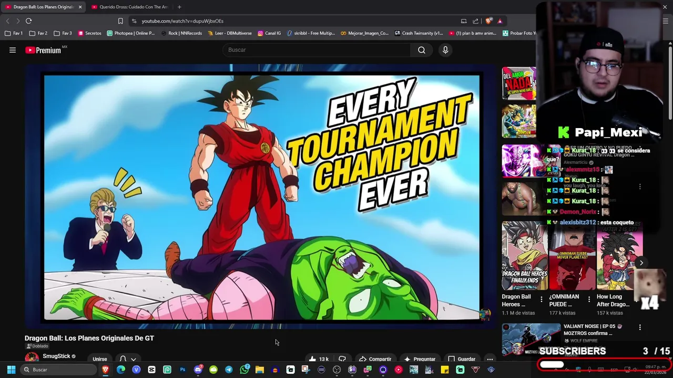Open Photopea bookmark
This screenshot has height=378, width=673.
point(131,33)
